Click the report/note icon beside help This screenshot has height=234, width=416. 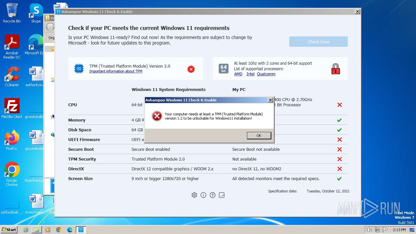point(222,195)
